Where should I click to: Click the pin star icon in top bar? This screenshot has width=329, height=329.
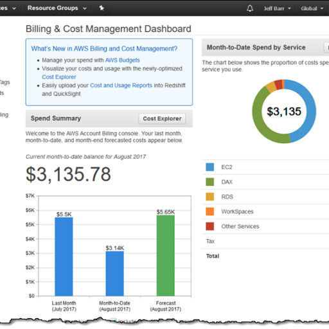pyautogui.click(x=102, y=8)
